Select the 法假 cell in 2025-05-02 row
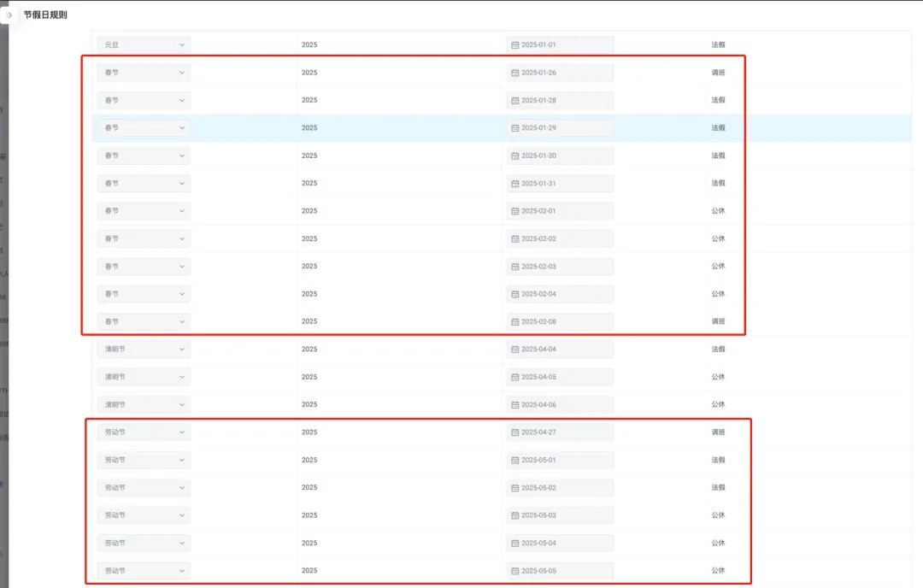The width and height of the screenshot is (923, 588). 718,487
